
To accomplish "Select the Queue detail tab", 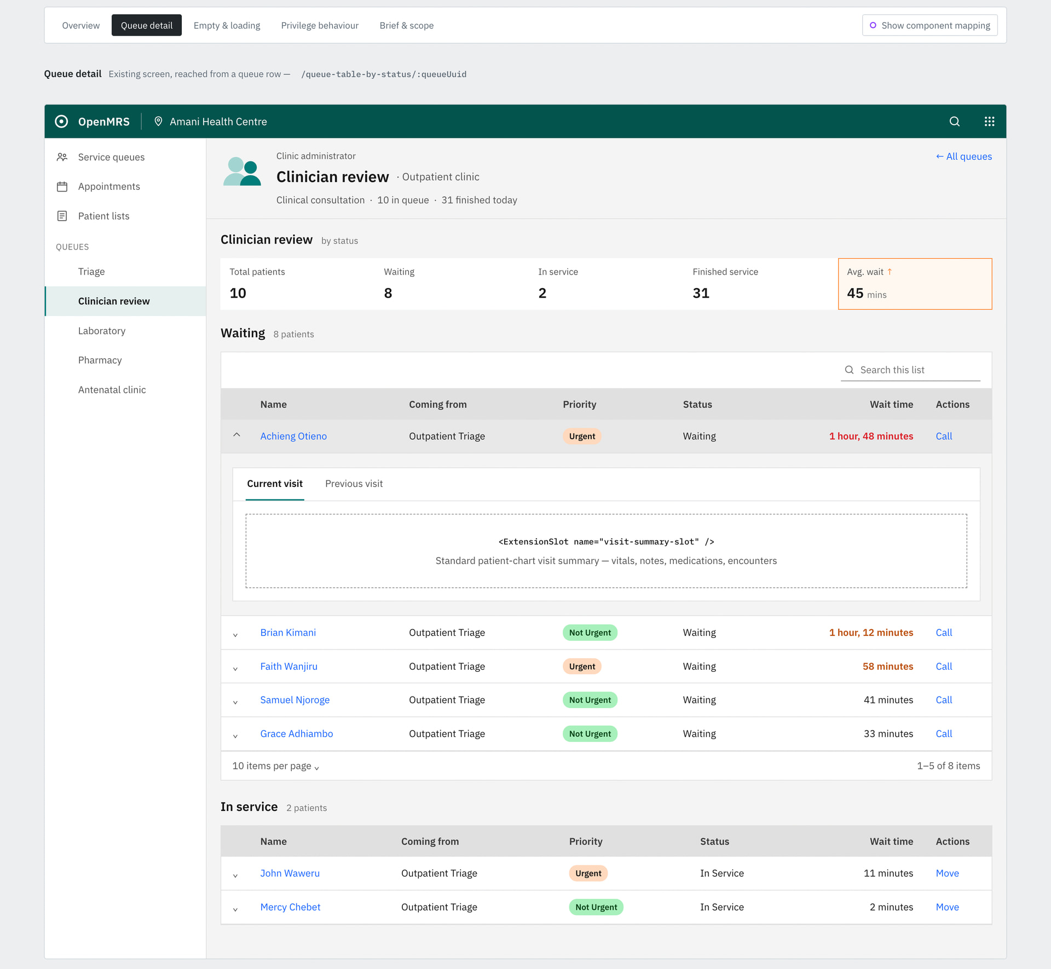I will (147, 25).
